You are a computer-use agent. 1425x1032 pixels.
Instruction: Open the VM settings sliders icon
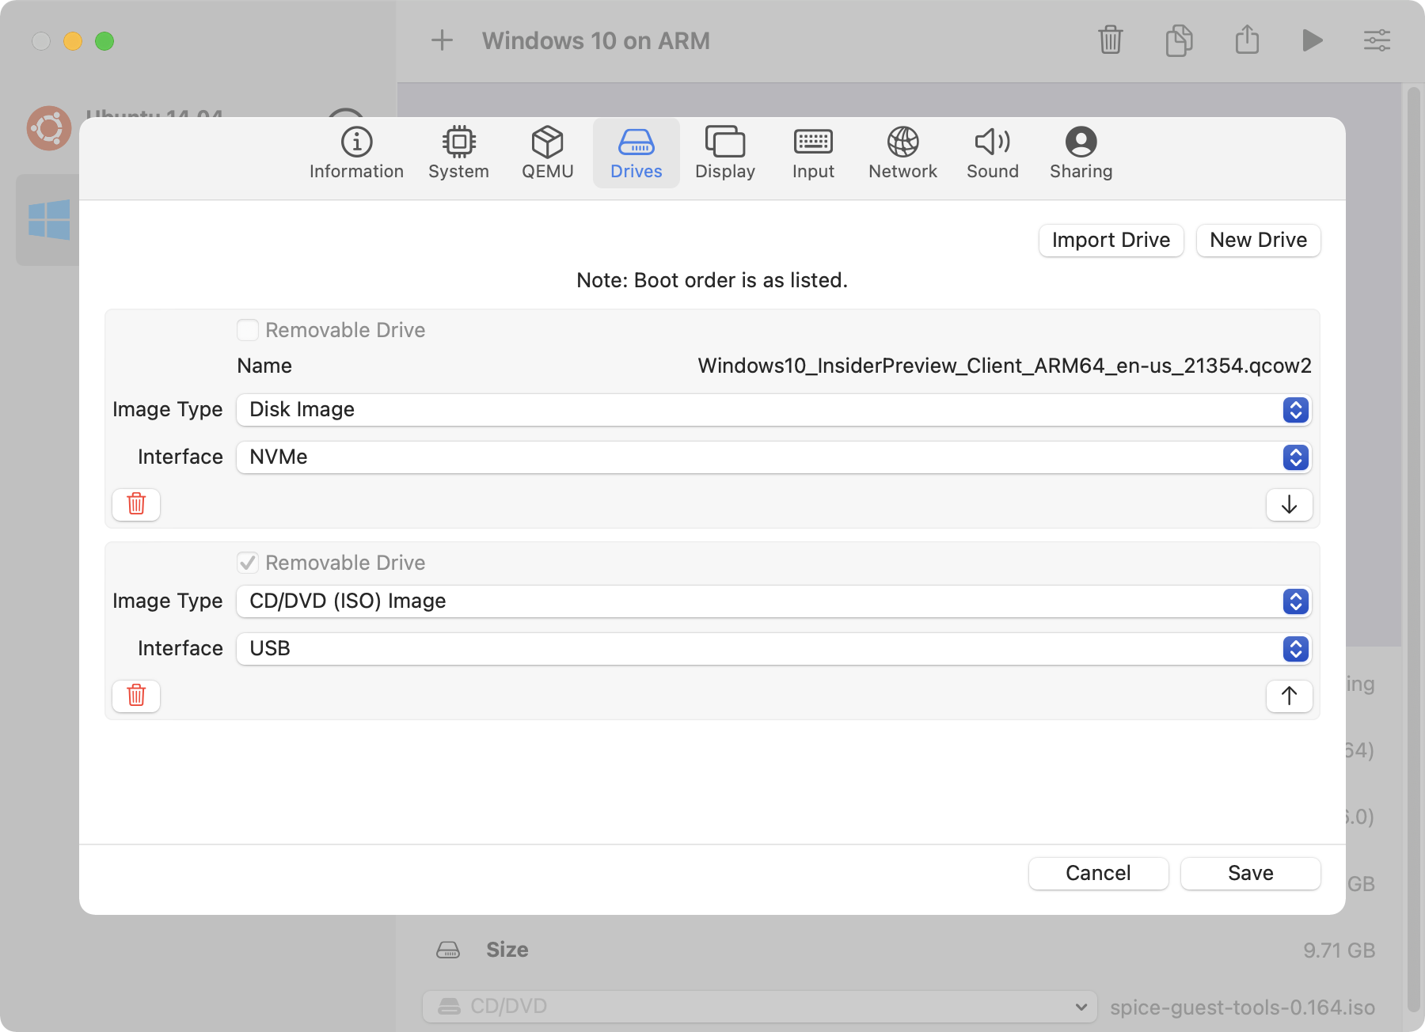tap(1377, 40)
